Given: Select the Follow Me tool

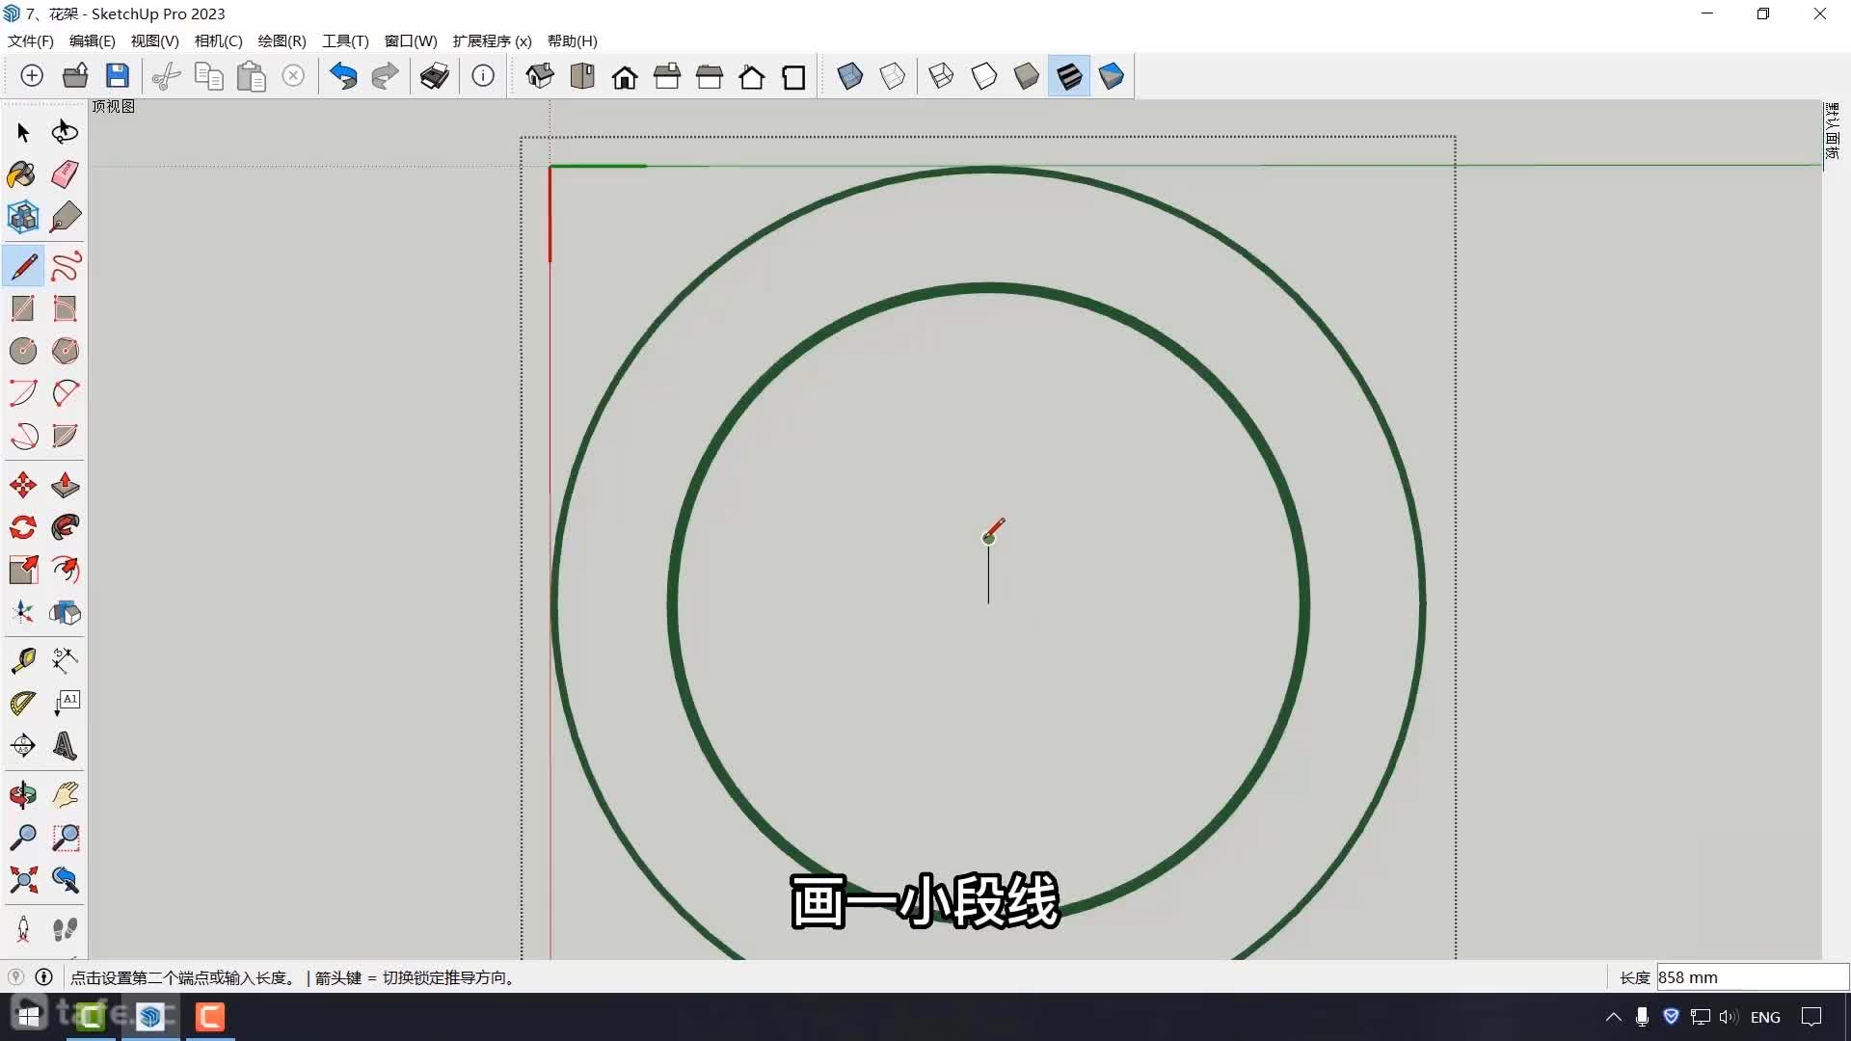Looking at the screenshot, I should pyautogui.click(x=65, y=527).
